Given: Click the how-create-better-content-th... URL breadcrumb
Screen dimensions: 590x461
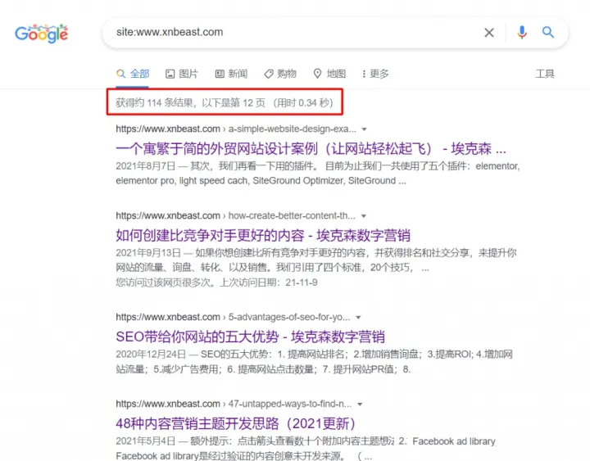Looking at the screenshot, I should pyautogui.click(x=235, y=216).
